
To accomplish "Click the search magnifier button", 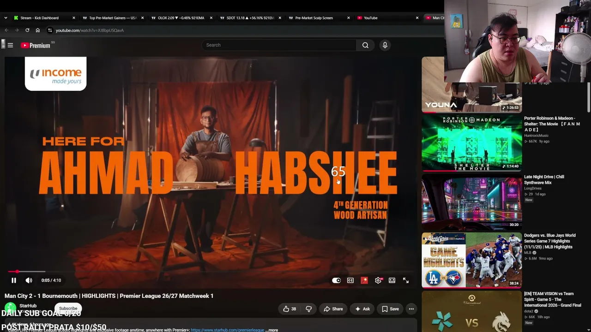I will coord(365,45).
